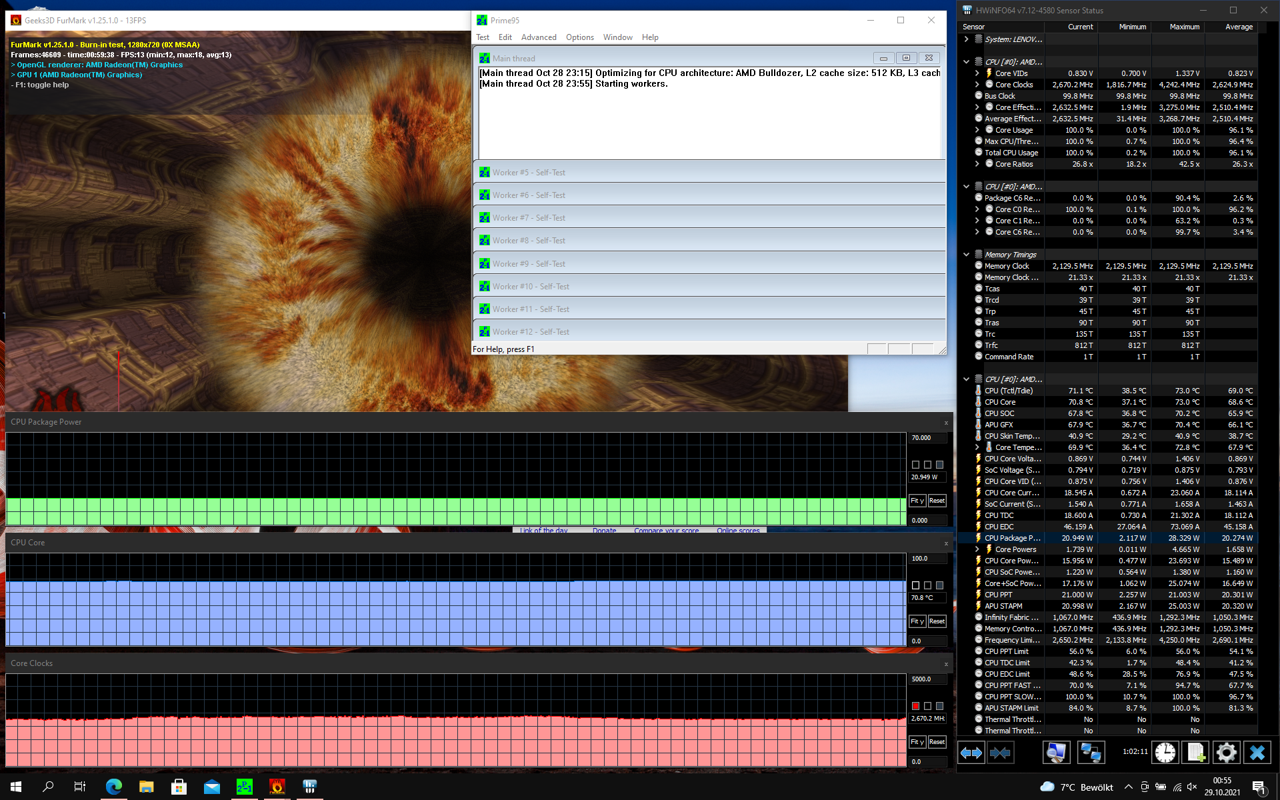Click Reset button in CPU Package Power graph
1280x800 pixels.
(x=937, y=501)
